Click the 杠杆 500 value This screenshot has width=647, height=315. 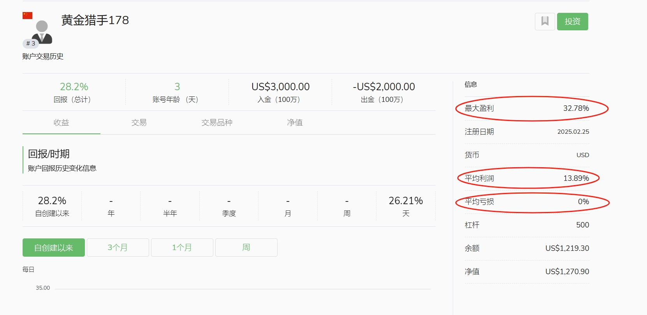click(x=583, y=225)
